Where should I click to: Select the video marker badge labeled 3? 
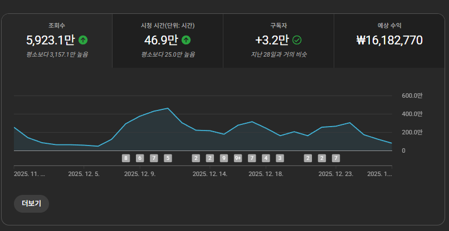coord(280,158)
